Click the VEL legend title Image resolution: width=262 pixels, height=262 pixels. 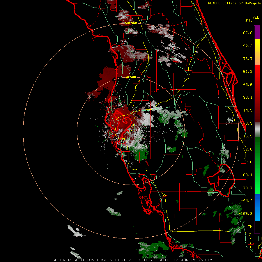pyautogui.click(x=256, y=17)
